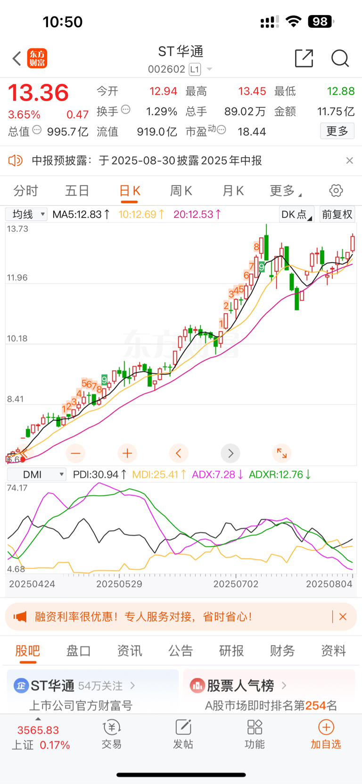Tap the L1 level badge
Screen dimensions: 362x784
coord(195,69)
